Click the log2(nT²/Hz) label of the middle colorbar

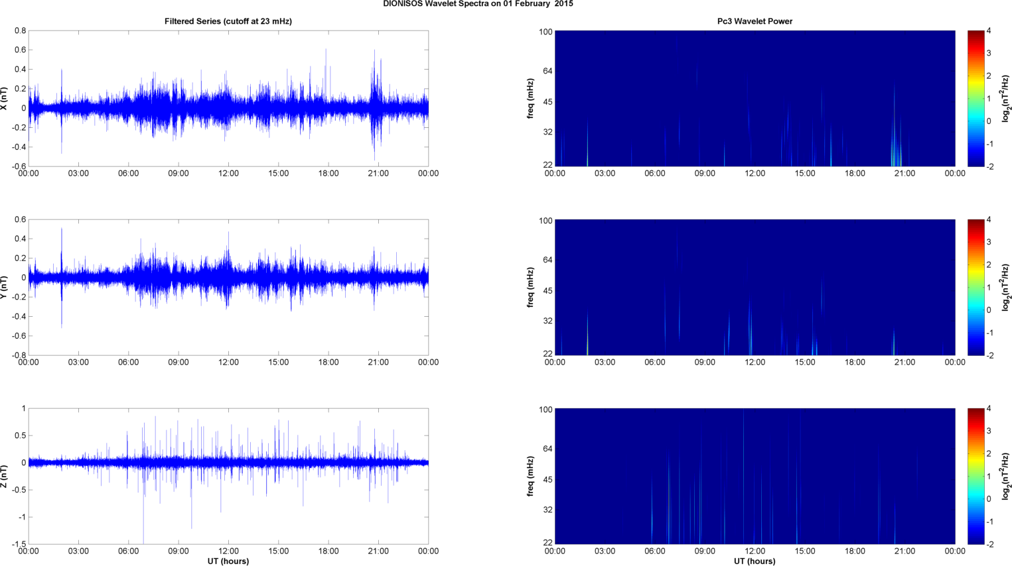[x=1005, y=287]
